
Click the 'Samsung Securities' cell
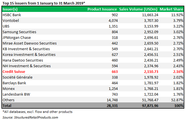[19, 32]
